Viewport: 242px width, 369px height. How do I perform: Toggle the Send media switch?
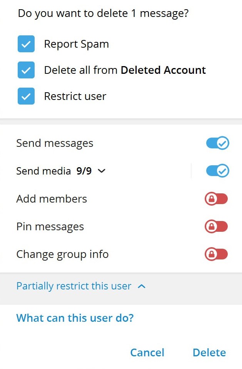pyautogui.click(x=217, y=171)
